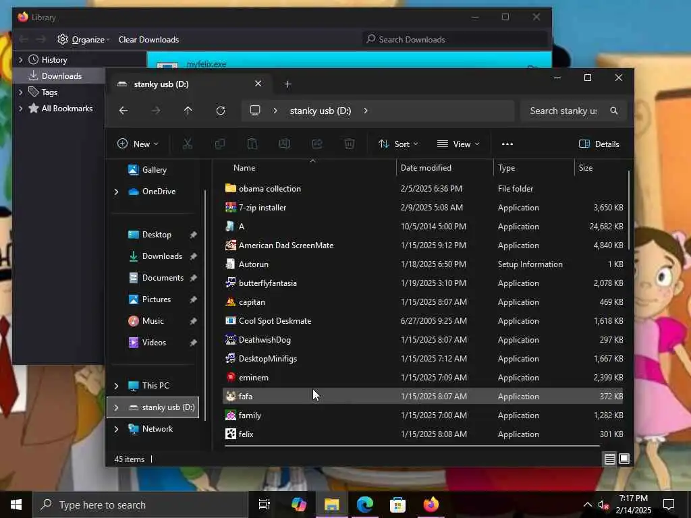Expand the This PC tree node
This screenshot has width=691, height=518.
116,386
